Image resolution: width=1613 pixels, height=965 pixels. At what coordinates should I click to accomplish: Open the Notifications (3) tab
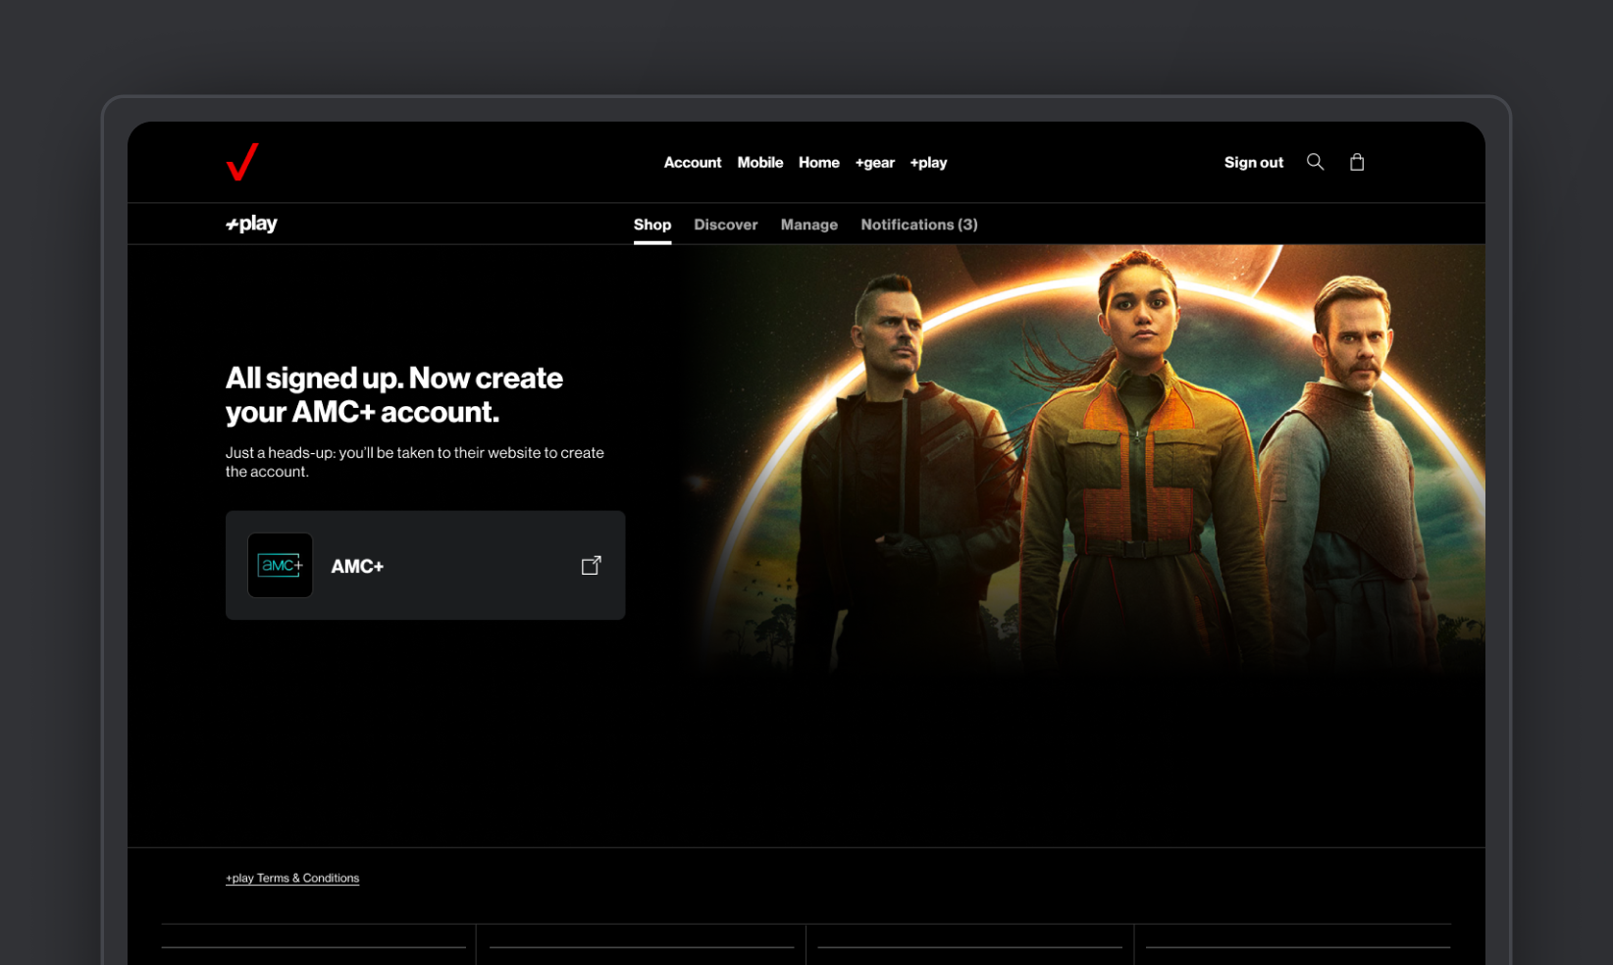[x=919, y=225]
